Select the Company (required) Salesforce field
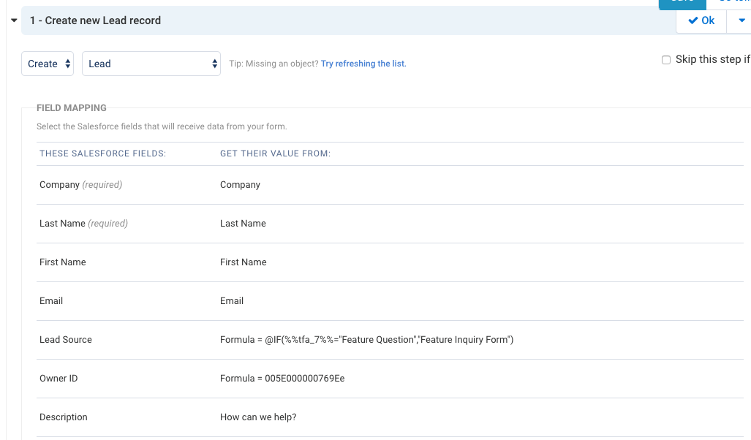Screen dimensions: 751x440 [81, 185]
